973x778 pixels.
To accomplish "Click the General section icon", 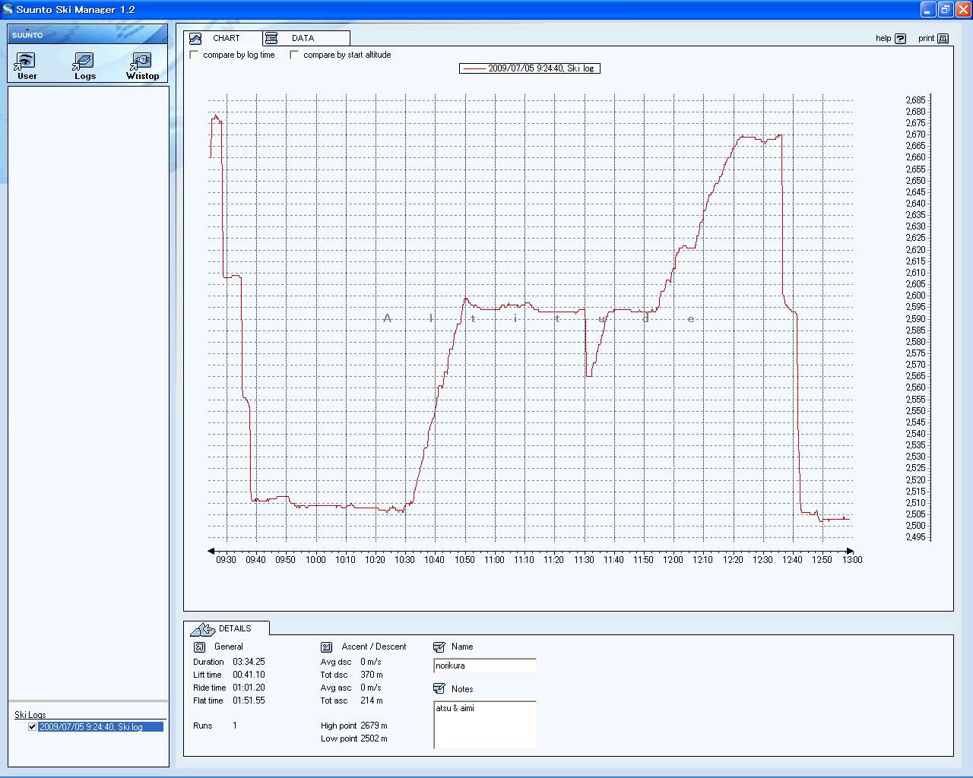I will point(200,647).
